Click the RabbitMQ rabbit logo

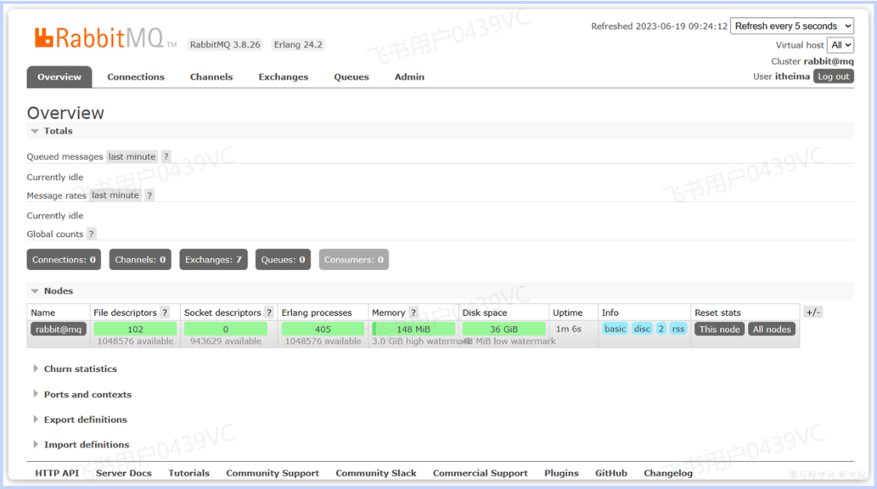pyautogui.click(x=44, y=35)
